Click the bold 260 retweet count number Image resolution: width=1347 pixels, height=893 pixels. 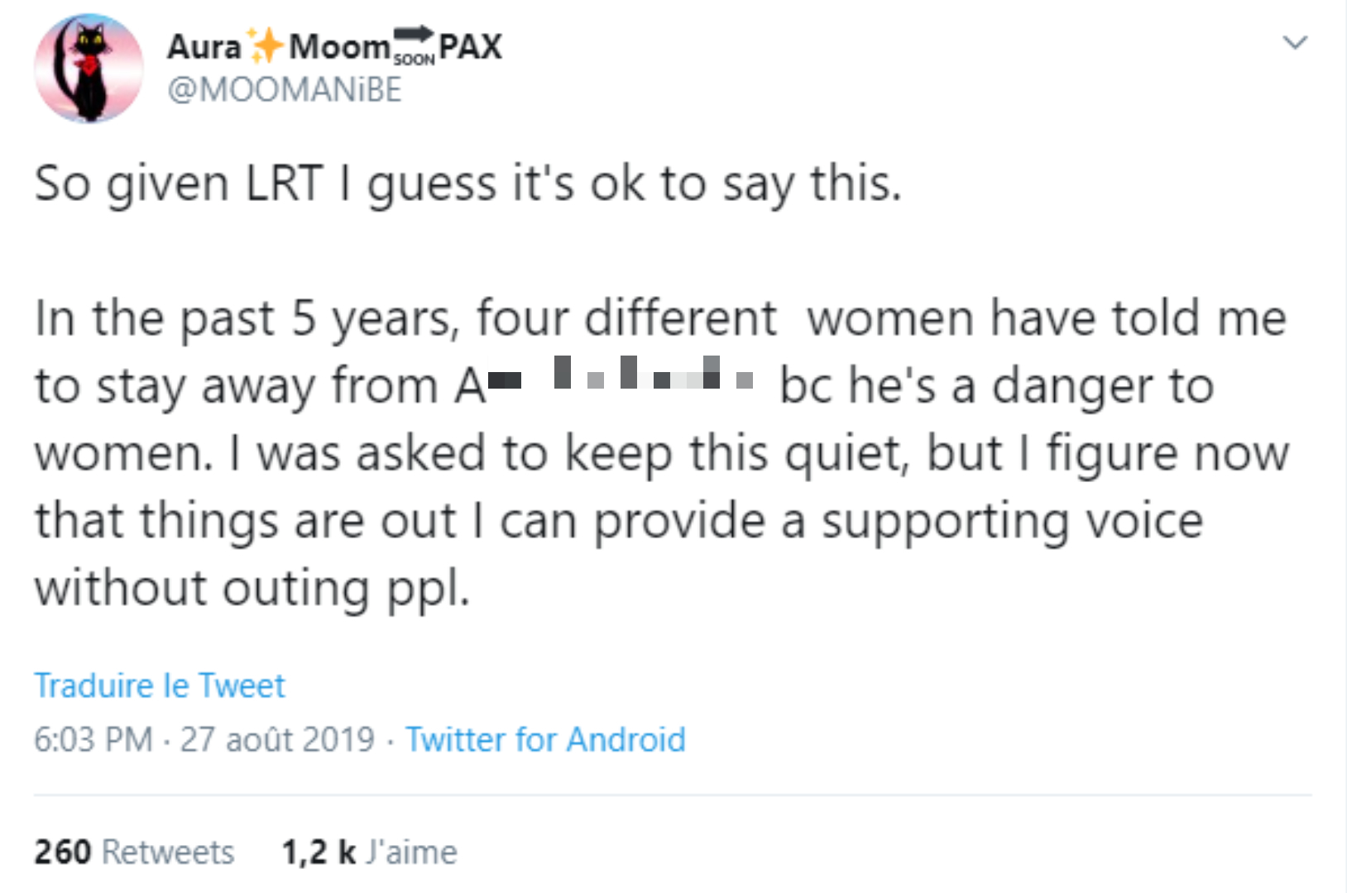point(63,852)
